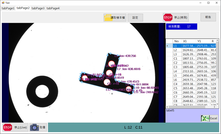Click the camera capture icon
The width and height of the screenshot is (221, 134).
(34, 127)
